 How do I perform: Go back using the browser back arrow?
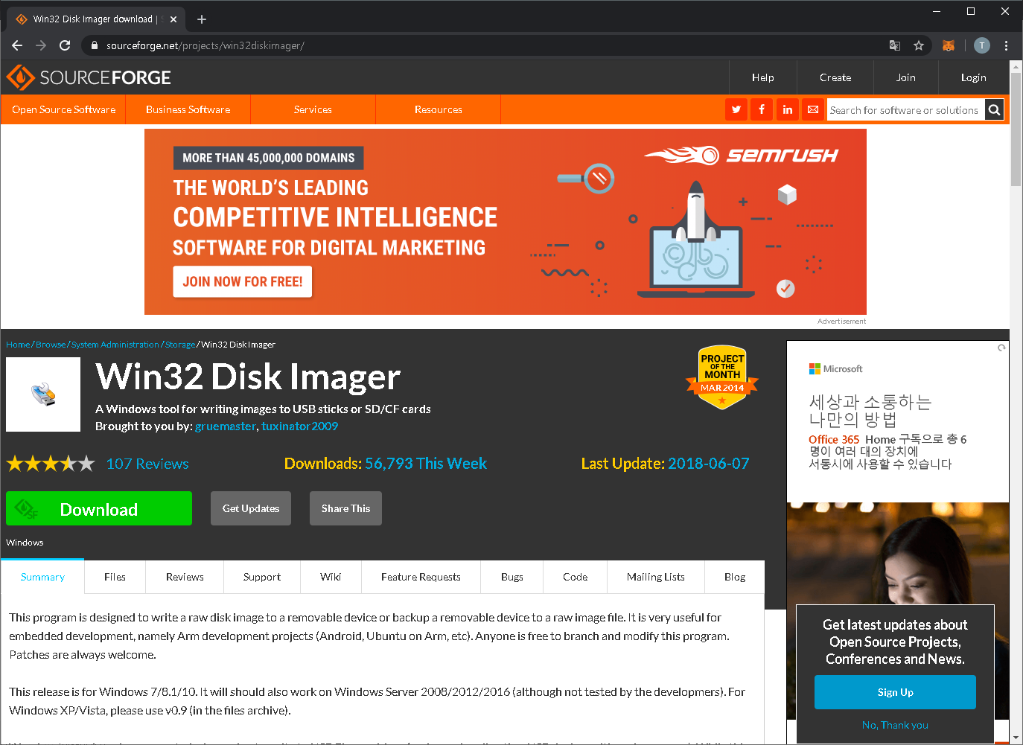[17, 45]
